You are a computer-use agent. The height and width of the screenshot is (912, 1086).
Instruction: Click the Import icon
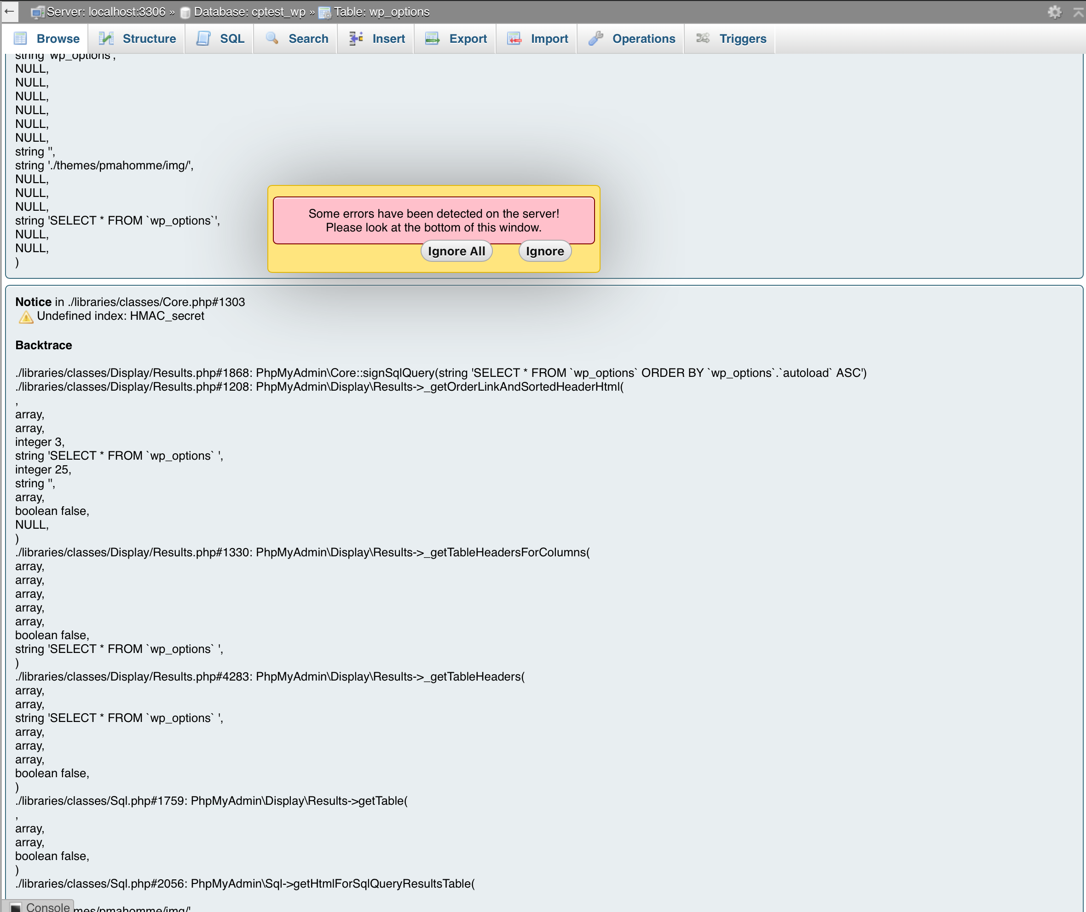(514, 38)
